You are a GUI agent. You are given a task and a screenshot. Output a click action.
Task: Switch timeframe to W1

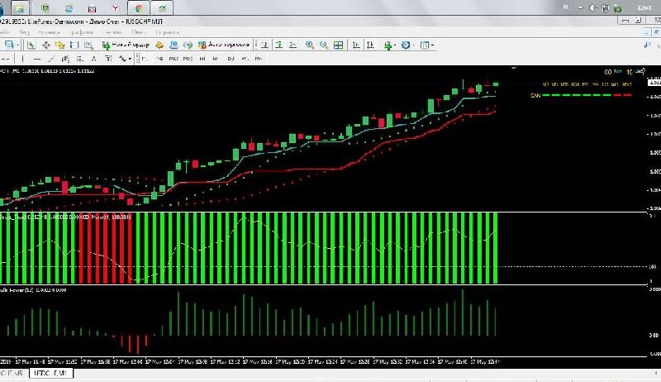(x=245, y=59)
